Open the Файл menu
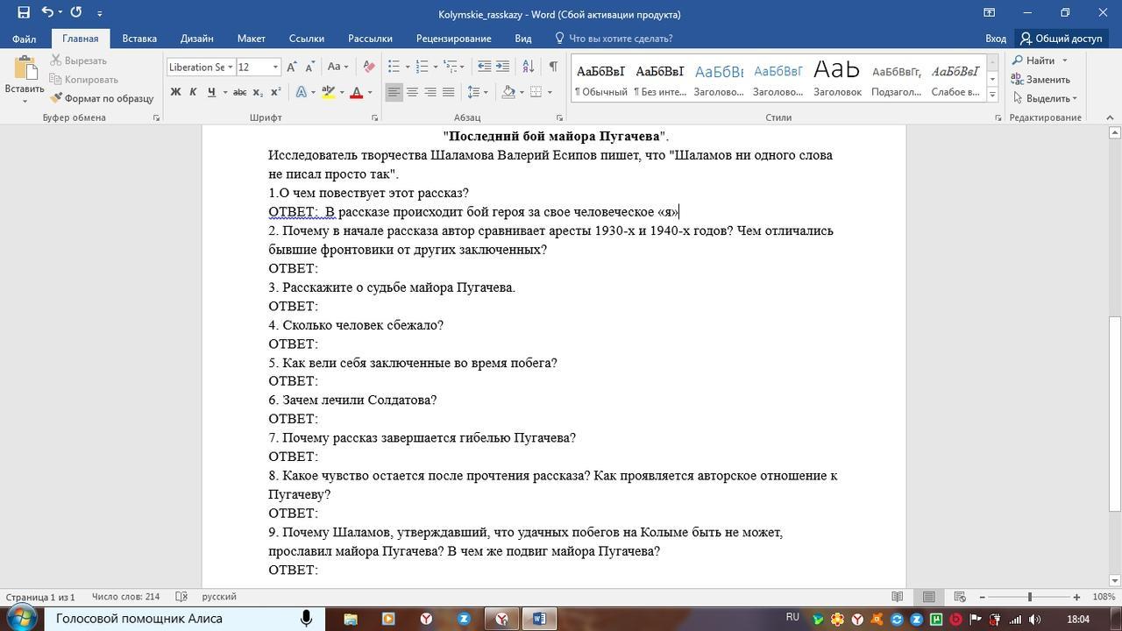Image resolution: width=1122 pixels, height=631 pixels. coord(24,39)
